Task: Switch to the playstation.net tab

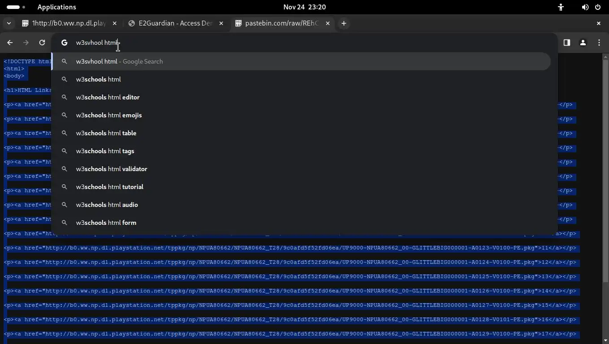Action: (x=70, y=23)
